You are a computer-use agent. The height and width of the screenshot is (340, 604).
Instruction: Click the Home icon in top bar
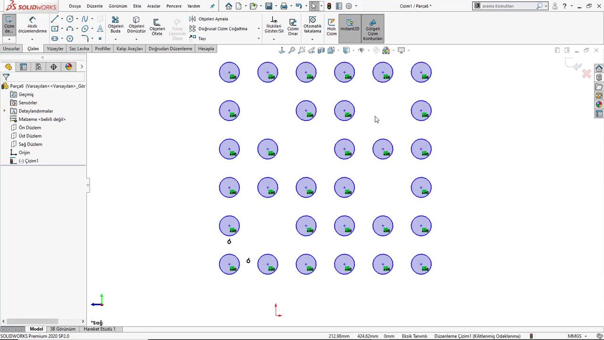click(x=228, y=6)
